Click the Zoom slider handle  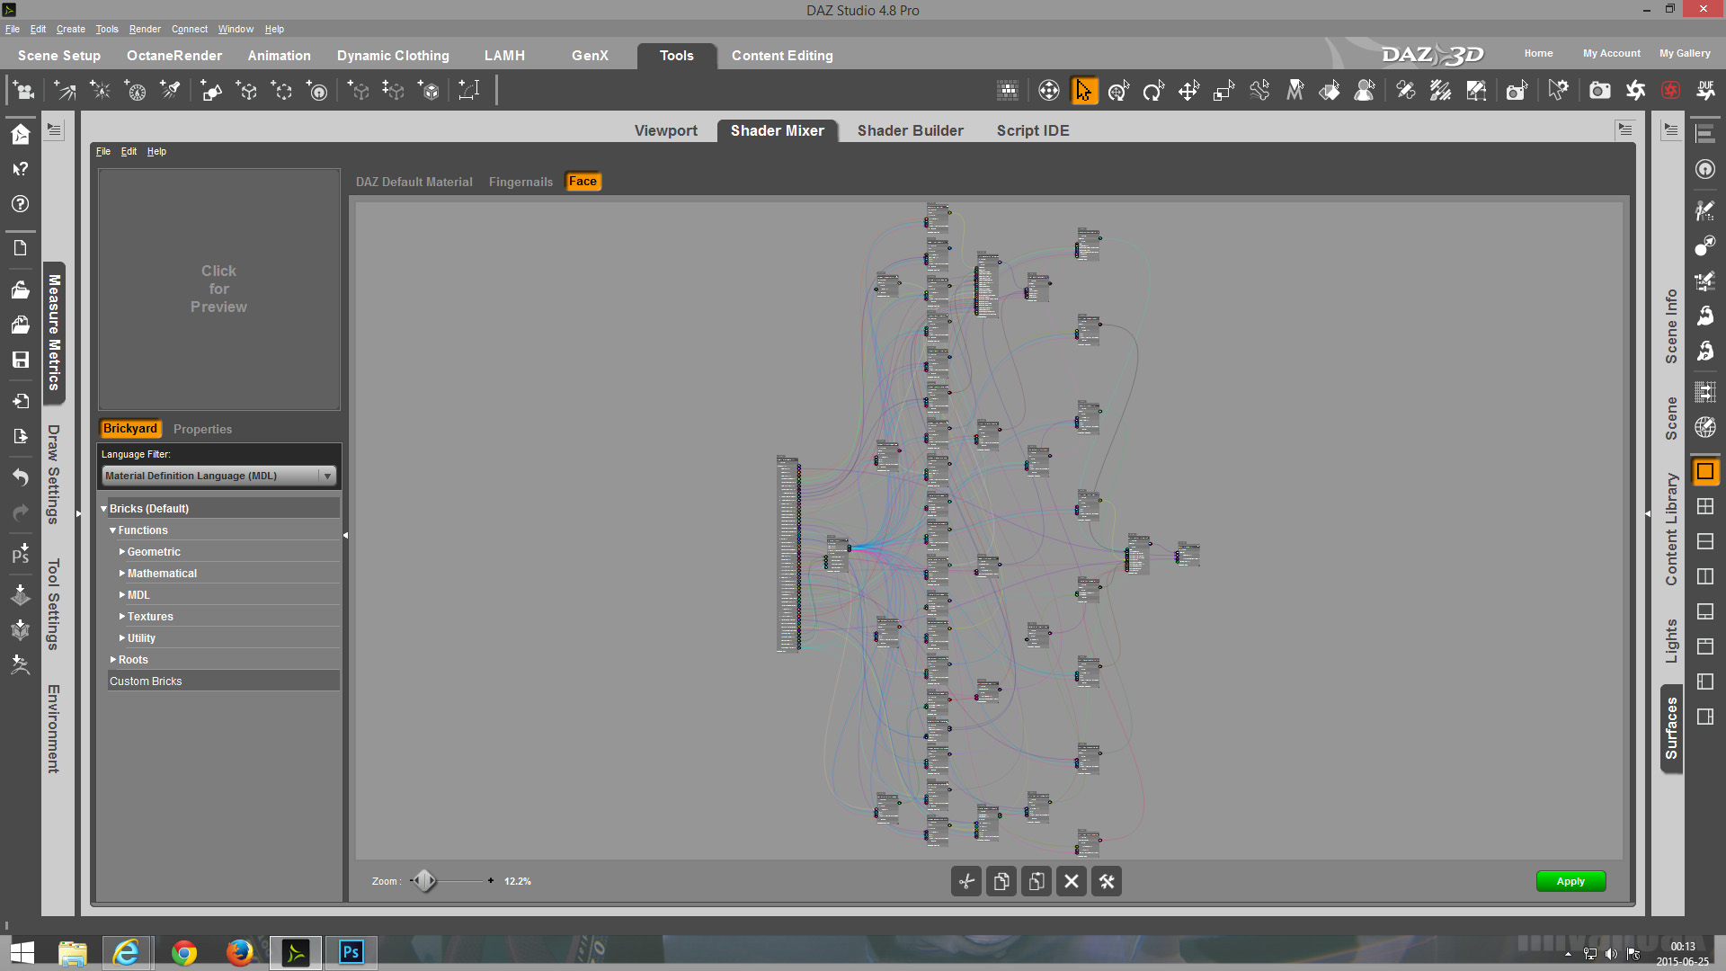(x=424, y=881)
